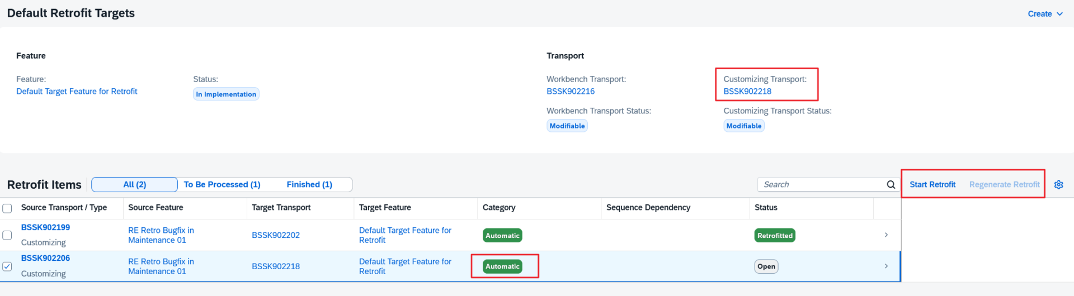The image size is (1074, 296).
Task: Open the Create dropdown menu
Action: 1044,14
